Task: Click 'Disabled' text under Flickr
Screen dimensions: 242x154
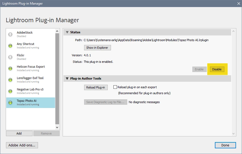Action: pos(21,59)
